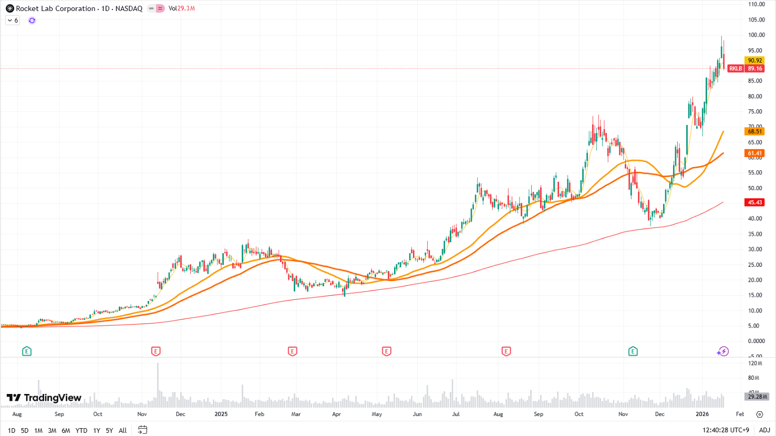Screen dimensions: 776x436
Task: Click the 68.51 orange moving average label
Action: tap(755, 131)
